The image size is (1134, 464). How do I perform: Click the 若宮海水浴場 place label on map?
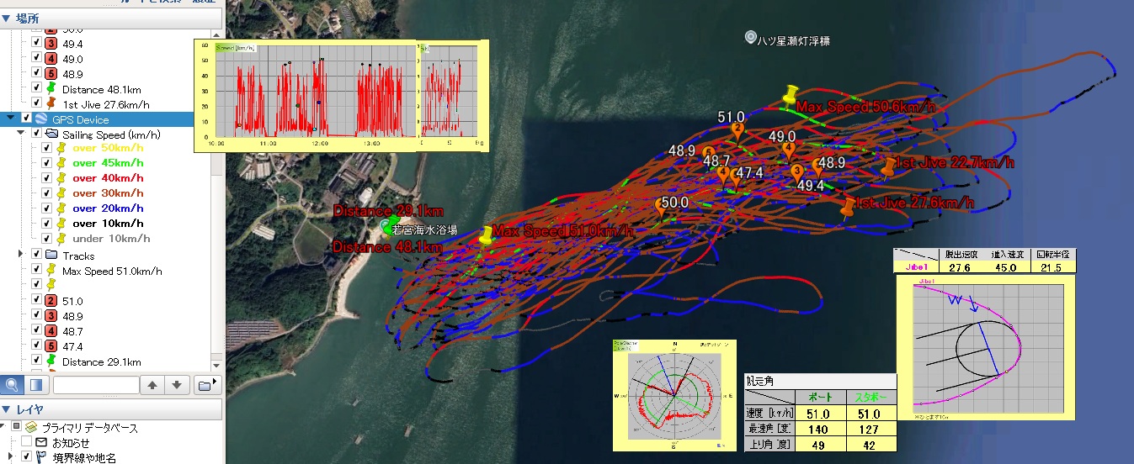click(424, 229)
